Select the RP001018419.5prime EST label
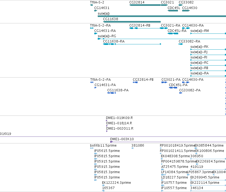226x192 pixels. click(177, 146)
